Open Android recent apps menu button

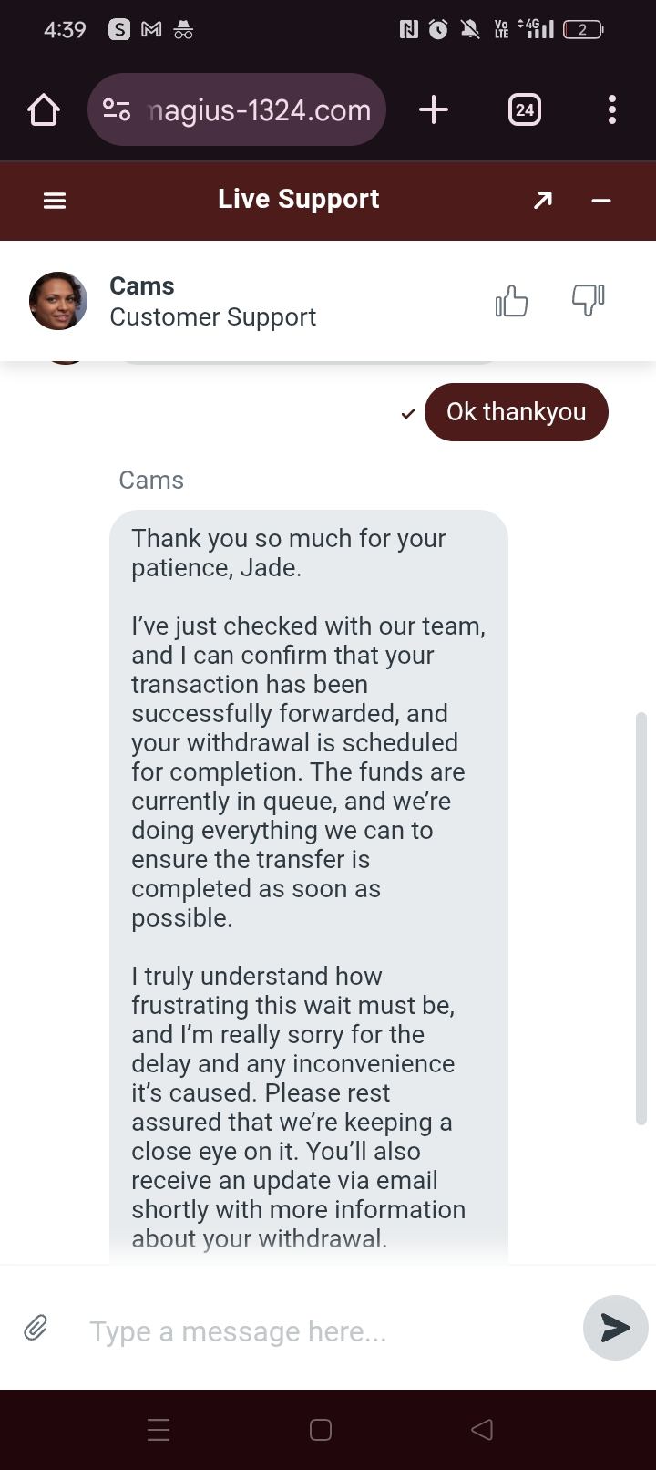click(x=159, y=1429)
